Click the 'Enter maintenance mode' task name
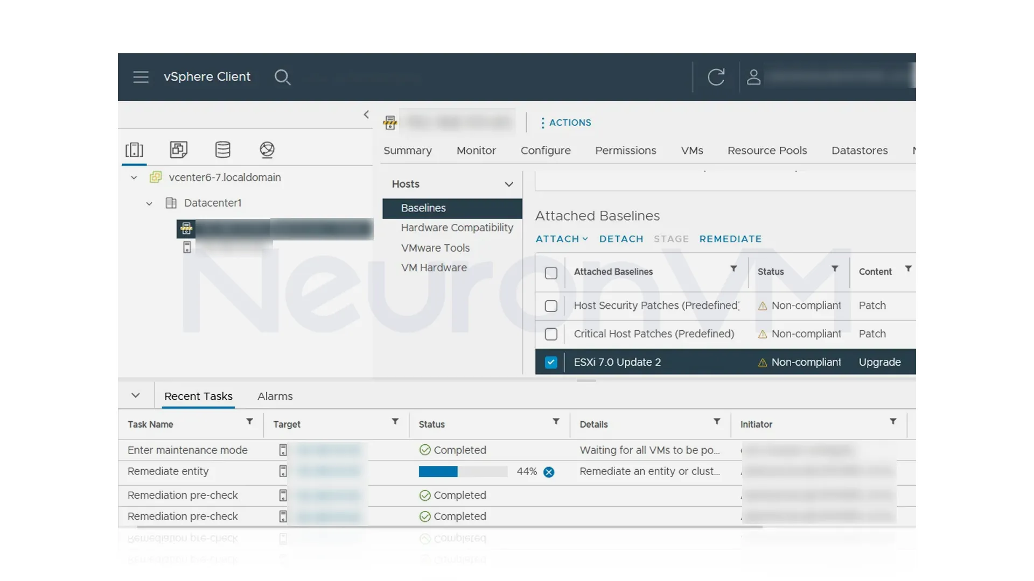Screen dimensions: 1034x581 (x=187, y=450)
